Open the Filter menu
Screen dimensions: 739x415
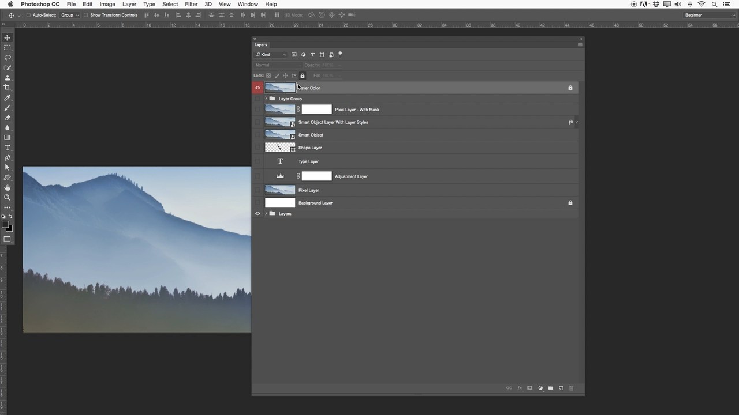[191, 4]
